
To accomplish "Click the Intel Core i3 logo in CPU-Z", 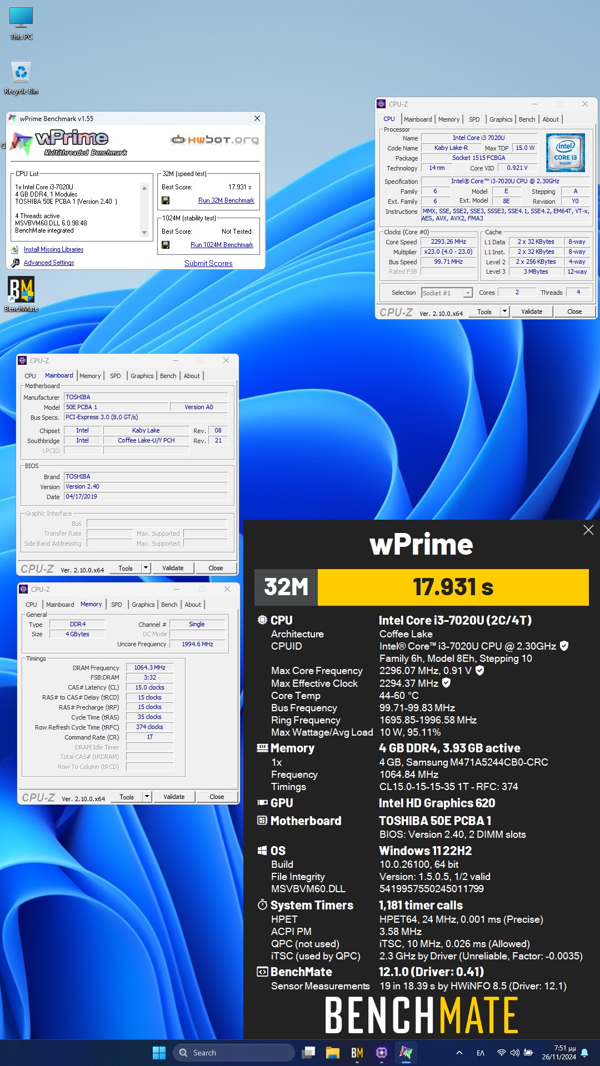I will pyautogui.click(x=565, y=153).
